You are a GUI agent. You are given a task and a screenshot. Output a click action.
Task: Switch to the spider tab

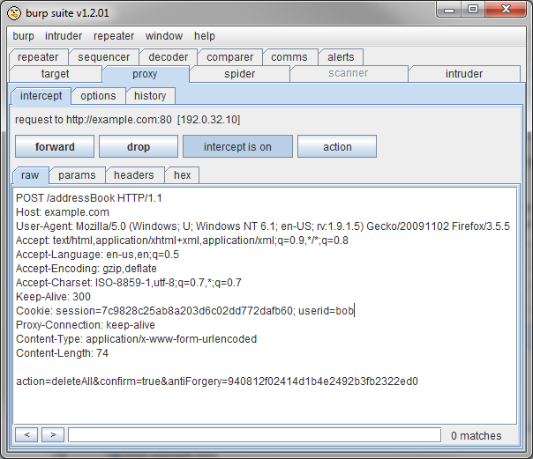(239, 74)
